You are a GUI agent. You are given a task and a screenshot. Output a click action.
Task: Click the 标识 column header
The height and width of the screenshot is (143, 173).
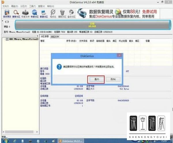point(92,41)
